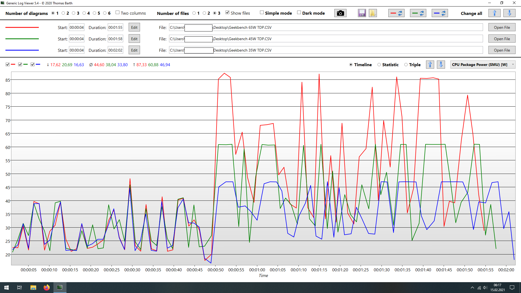Open the CPU Package Power sensor dropdown

483,65
